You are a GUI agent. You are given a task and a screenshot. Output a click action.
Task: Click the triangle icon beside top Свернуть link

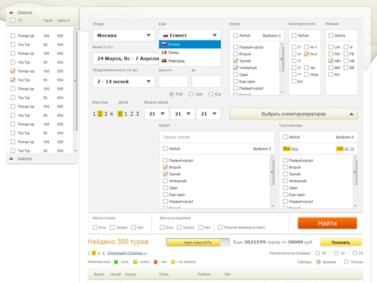pyautogui.click(x=11, y=12)
